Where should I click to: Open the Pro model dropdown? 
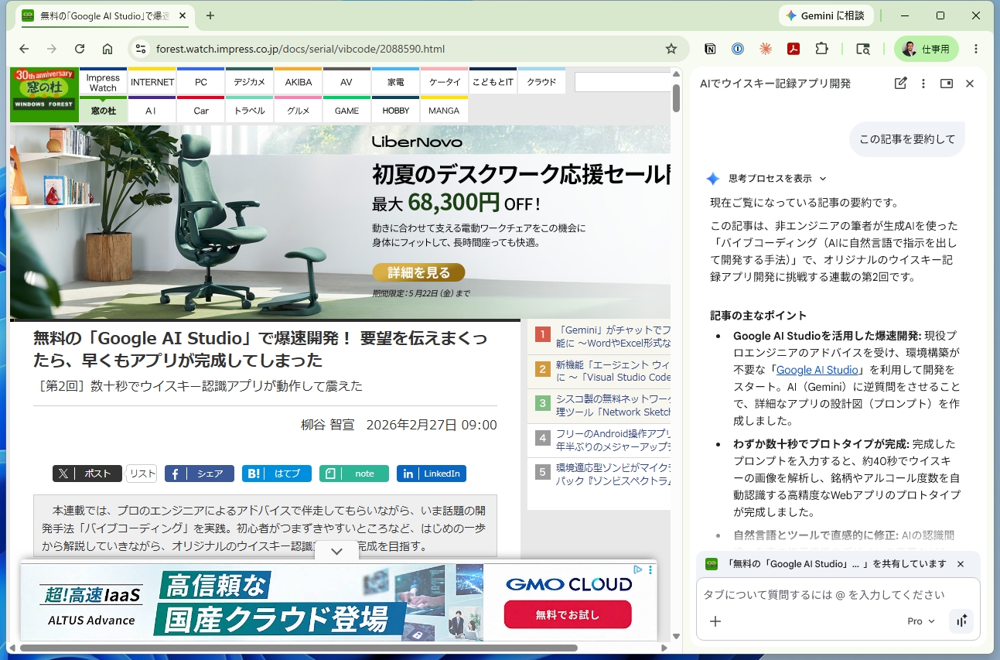(921, 621)
